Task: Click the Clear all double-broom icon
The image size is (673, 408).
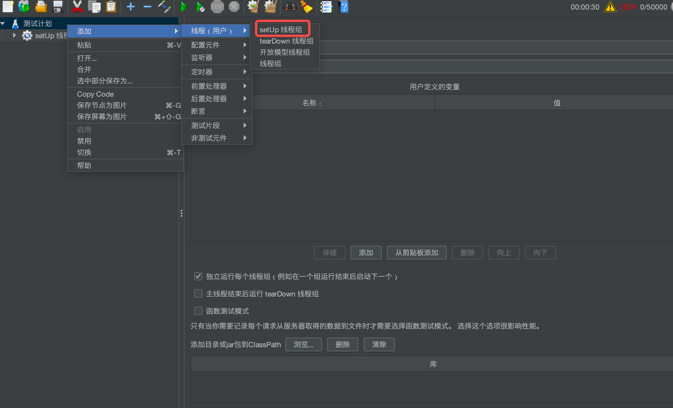Action: [271, 7]
